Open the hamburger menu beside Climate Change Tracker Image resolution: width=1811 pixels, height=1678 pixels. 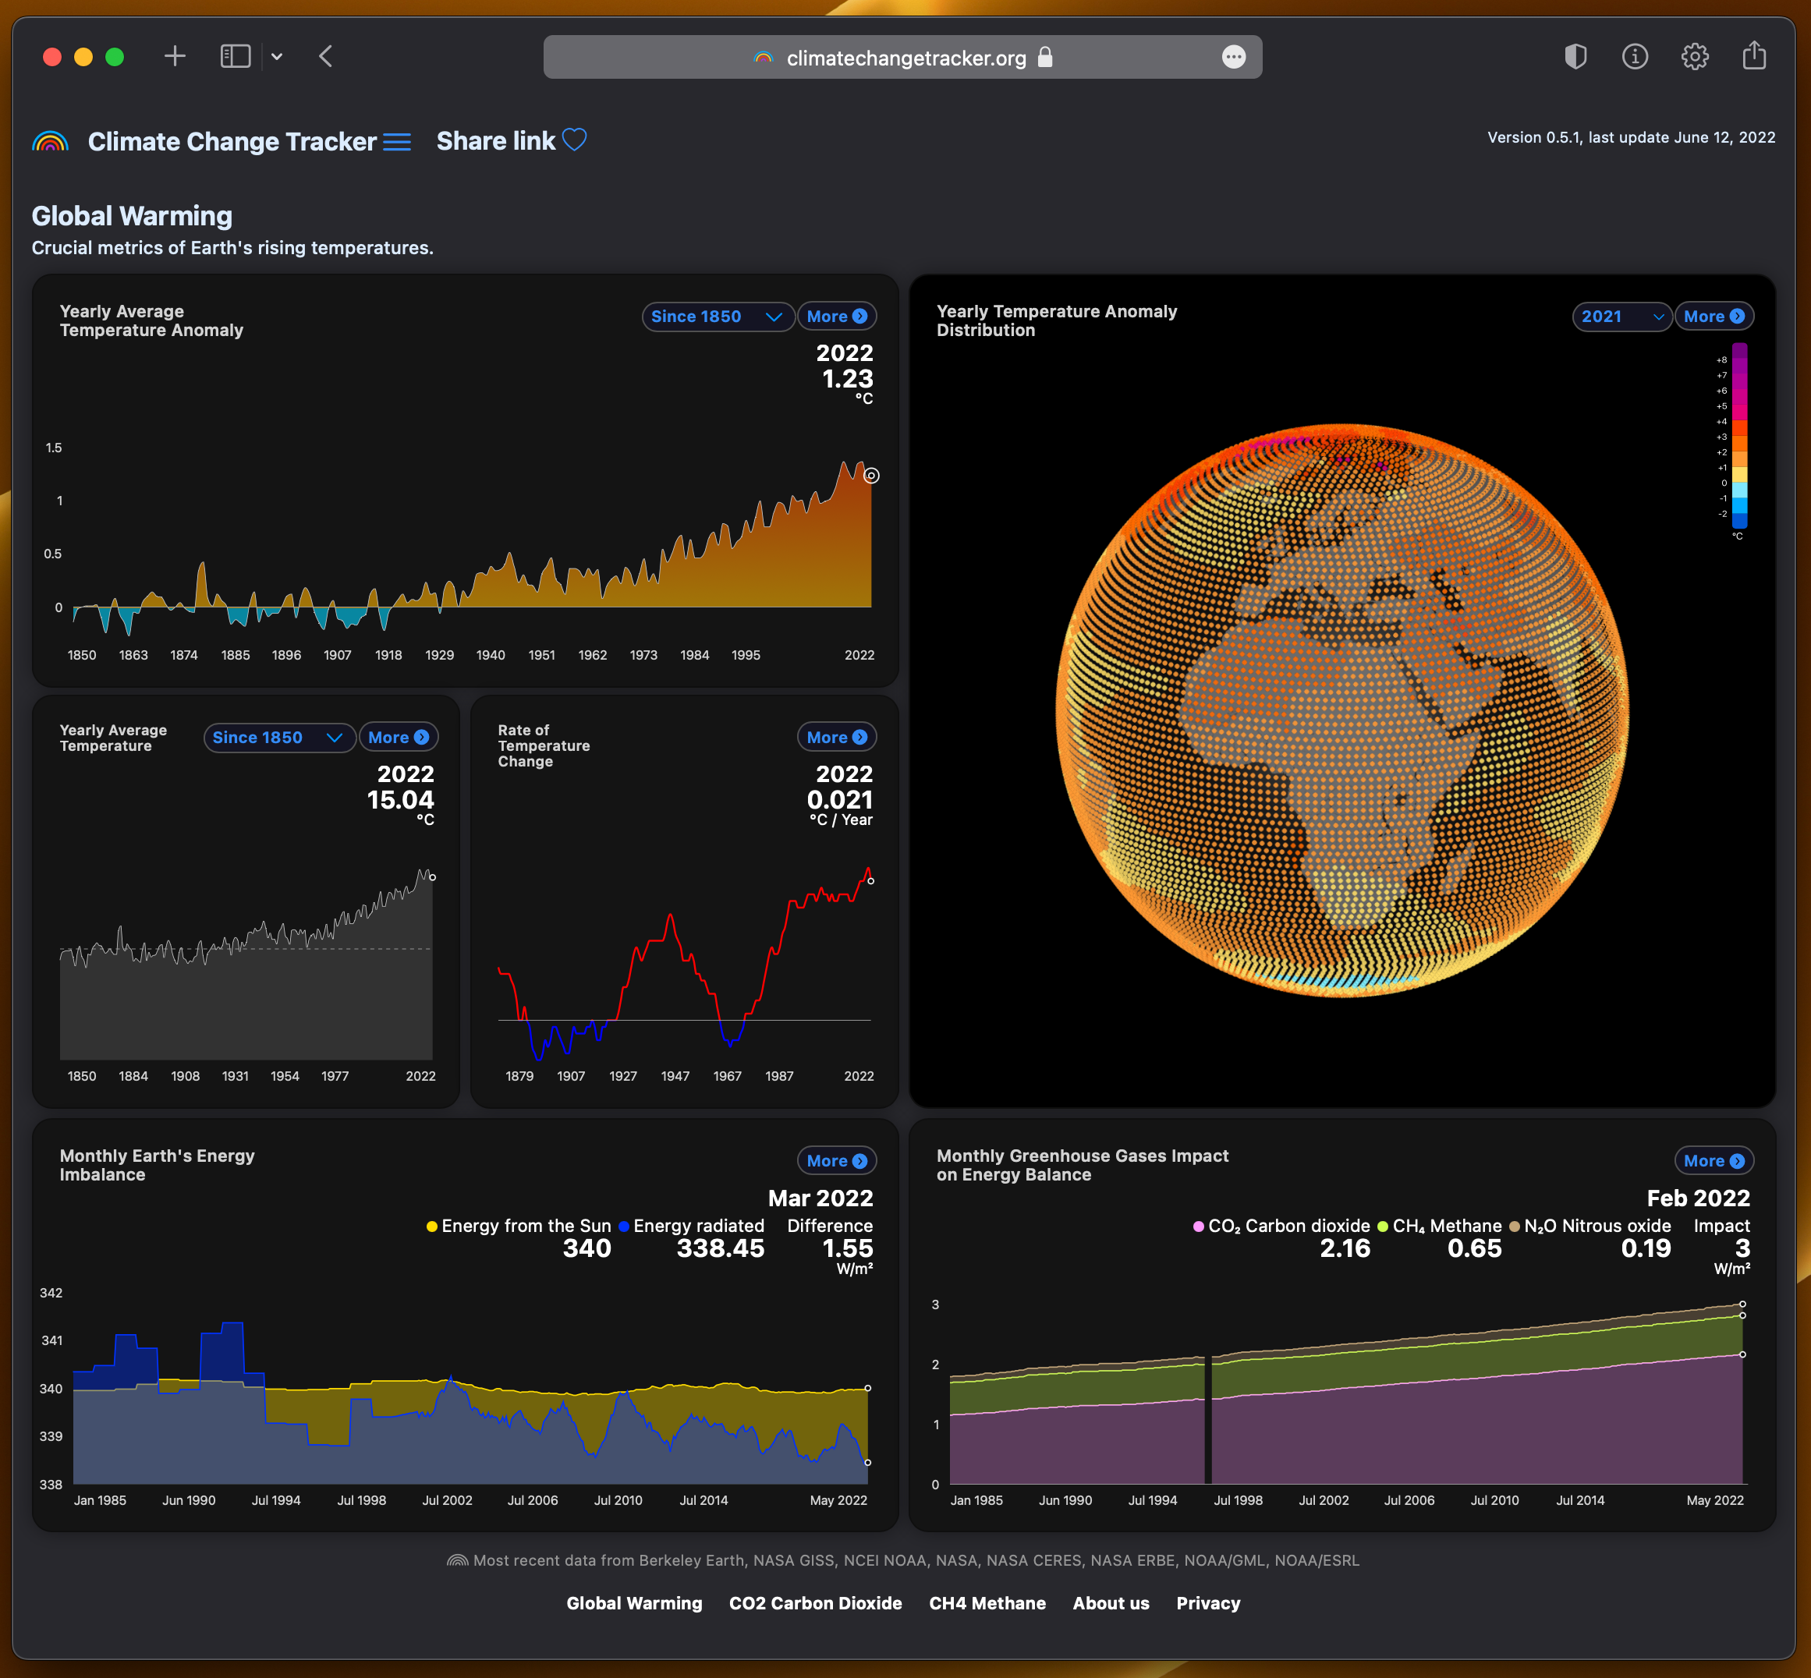click(x=397, y=142)
